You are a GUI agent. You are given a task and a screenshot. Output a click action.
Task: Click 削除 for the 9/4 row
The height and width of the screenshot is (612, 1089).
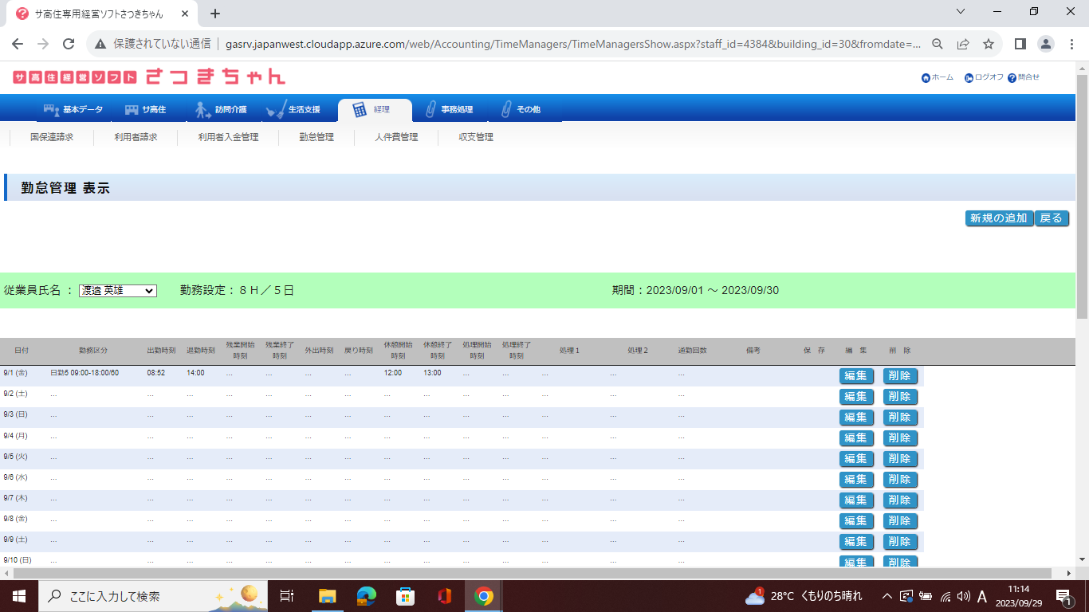[899, 438]
